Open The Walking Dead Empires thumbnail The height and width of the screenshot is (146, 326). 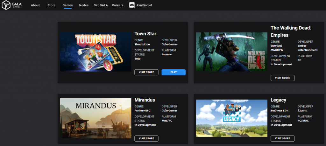pos(232,52)
